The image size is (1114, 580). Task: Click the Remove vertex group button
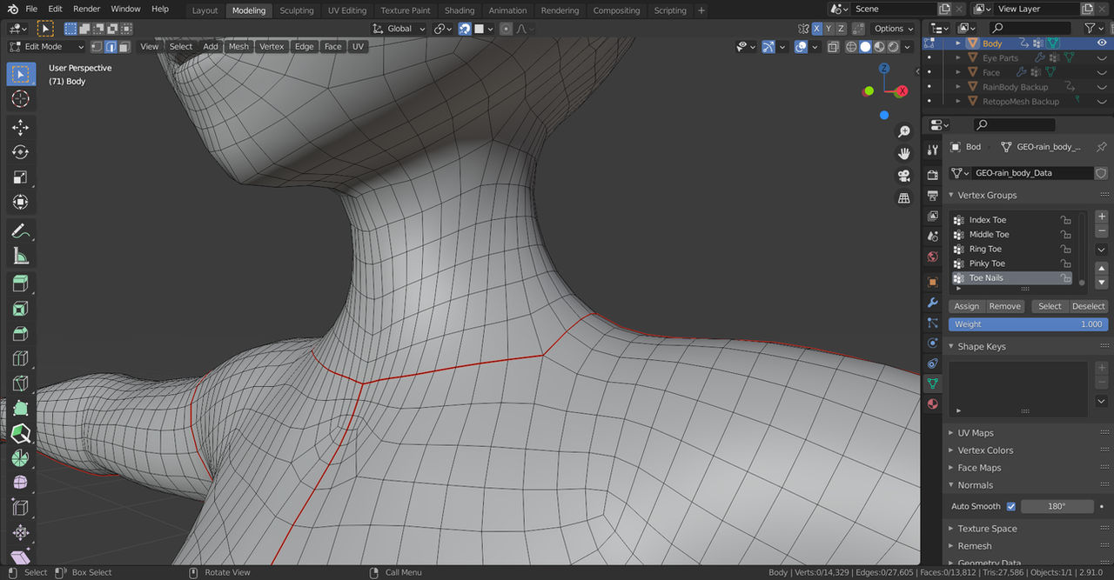[x=1004, y=306]
